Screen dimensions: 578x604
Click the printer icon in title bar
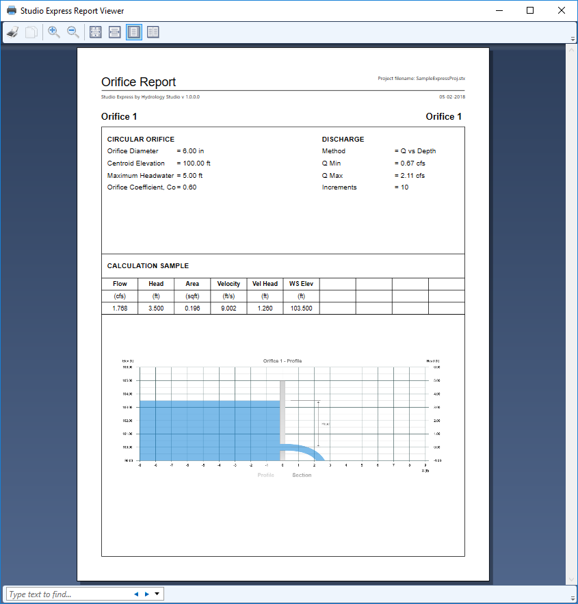coord(12,10)
